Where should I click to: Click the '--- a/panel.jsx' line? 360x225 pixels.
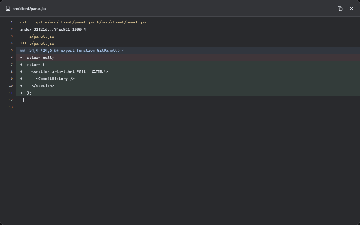(188, 36)
